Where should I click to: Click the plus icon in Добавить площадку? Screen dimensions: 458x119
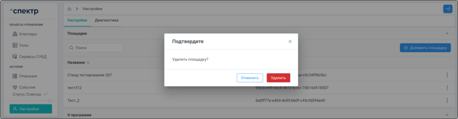(406, 48)
